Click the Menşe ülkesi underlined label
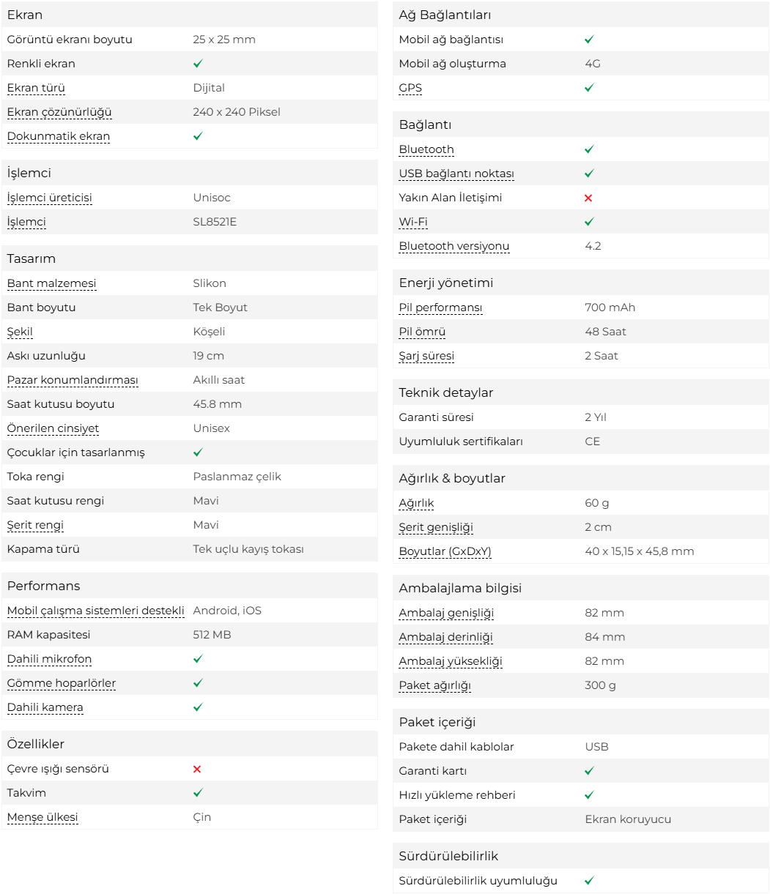Screen dimensions: 770x894 point(42,817)
